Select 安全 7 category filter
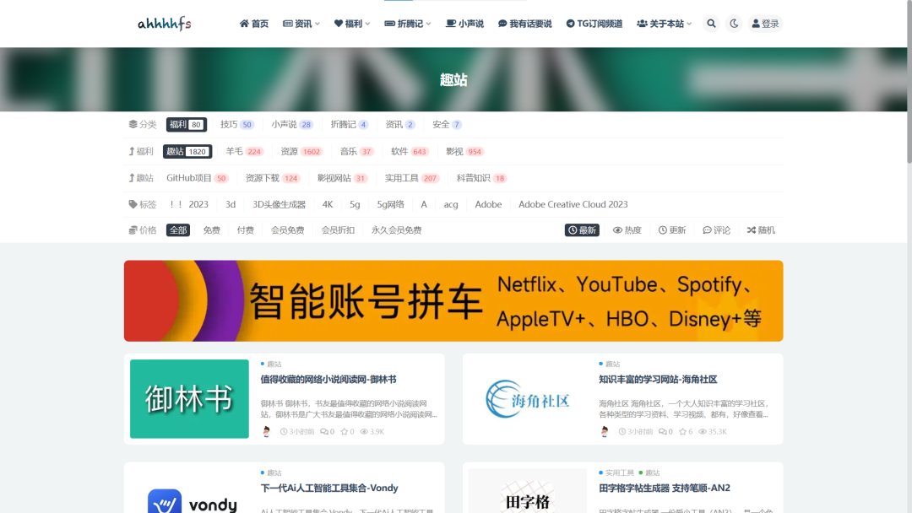Screen dimensions: 912x513 tap(447, 124)
